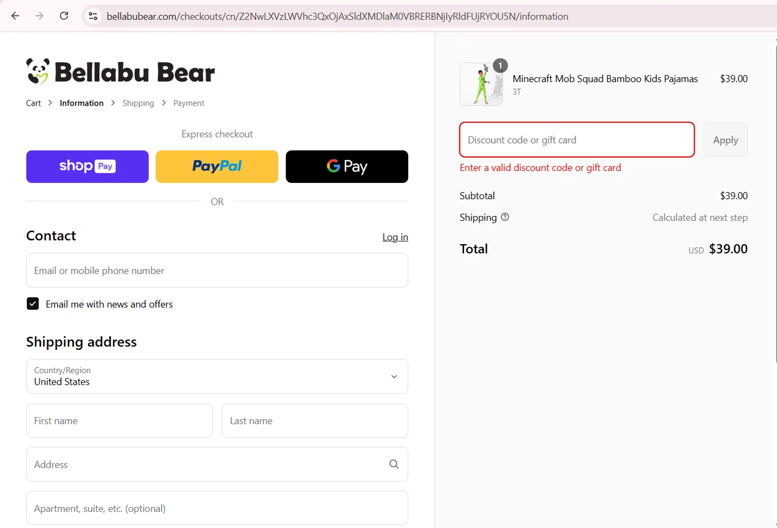Select the Shipping breadcrumb step
Screen dimensions: 777x528
tap(138, 103)
